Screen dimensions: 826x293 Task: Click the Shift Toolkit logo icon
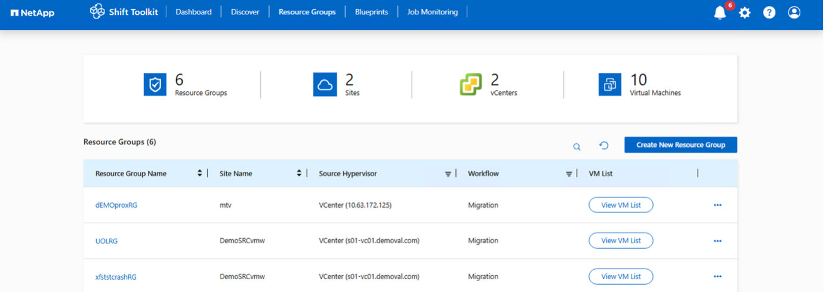97,12
